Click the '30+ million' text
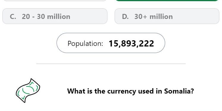This screenshot has width=222, height=111. pyautogui.click(x=154, y=17)
